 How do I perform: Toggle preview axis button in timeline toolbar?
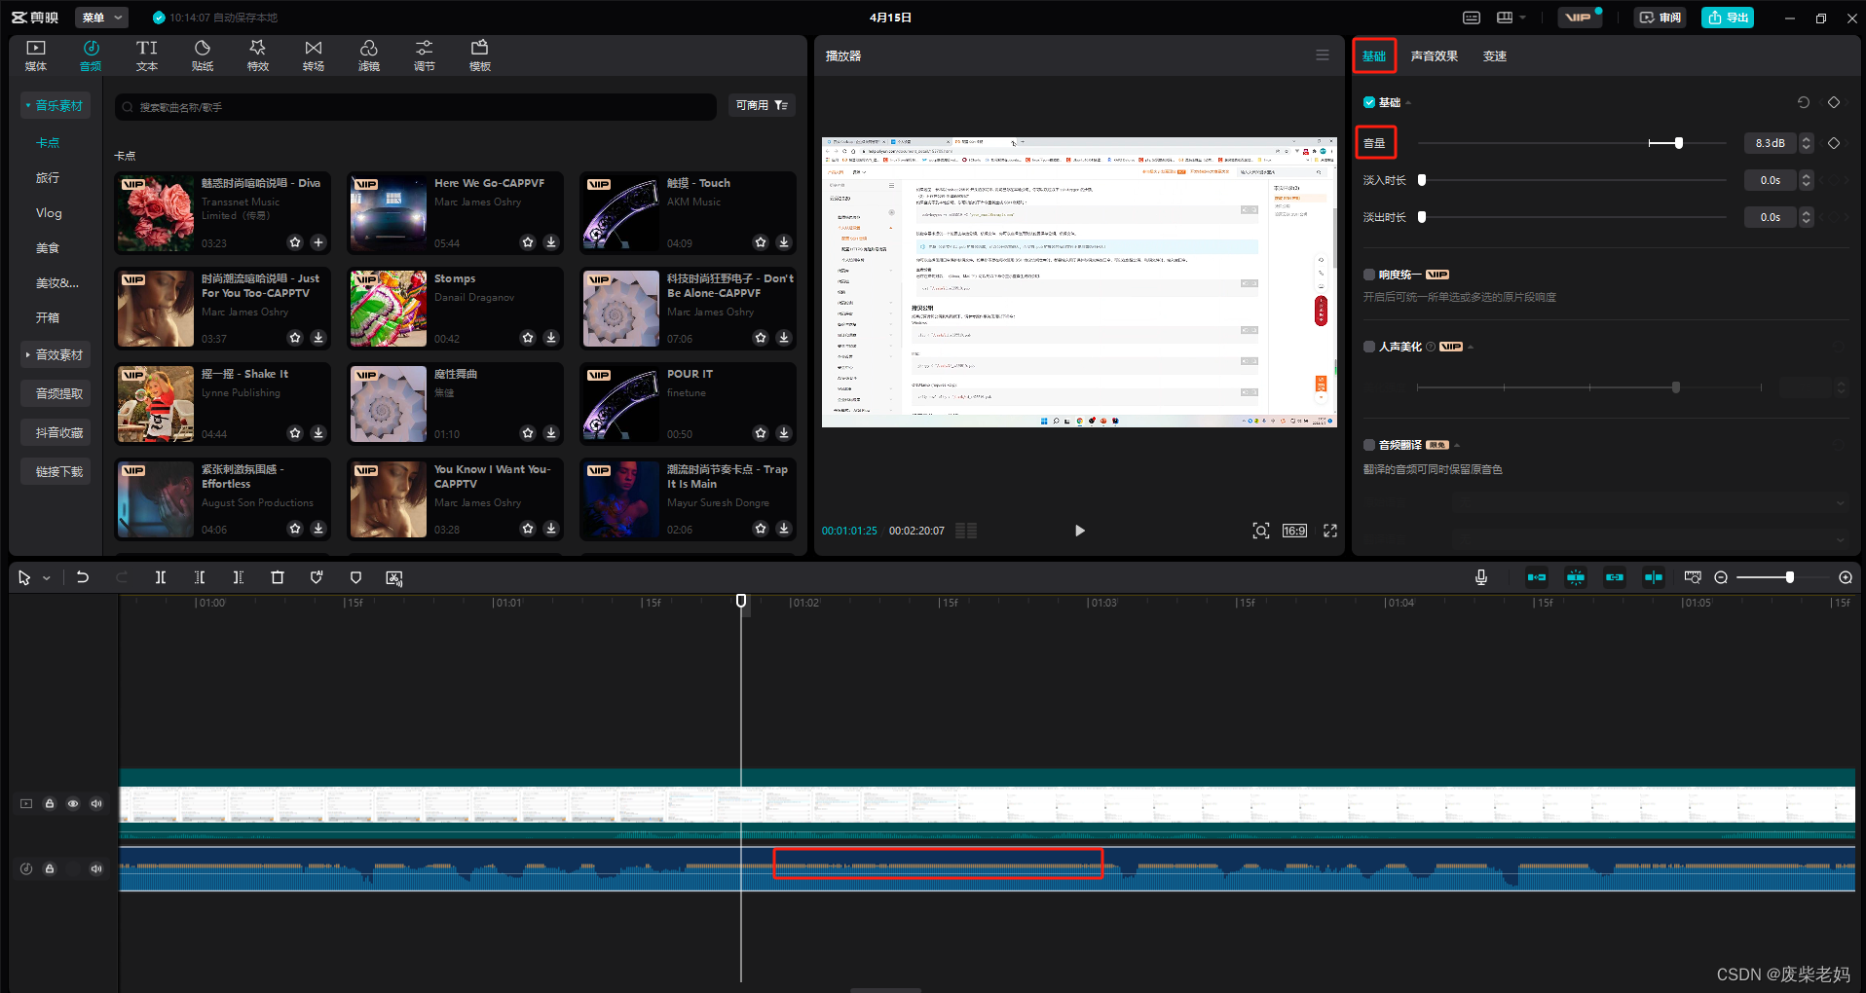coord(1654,577)
